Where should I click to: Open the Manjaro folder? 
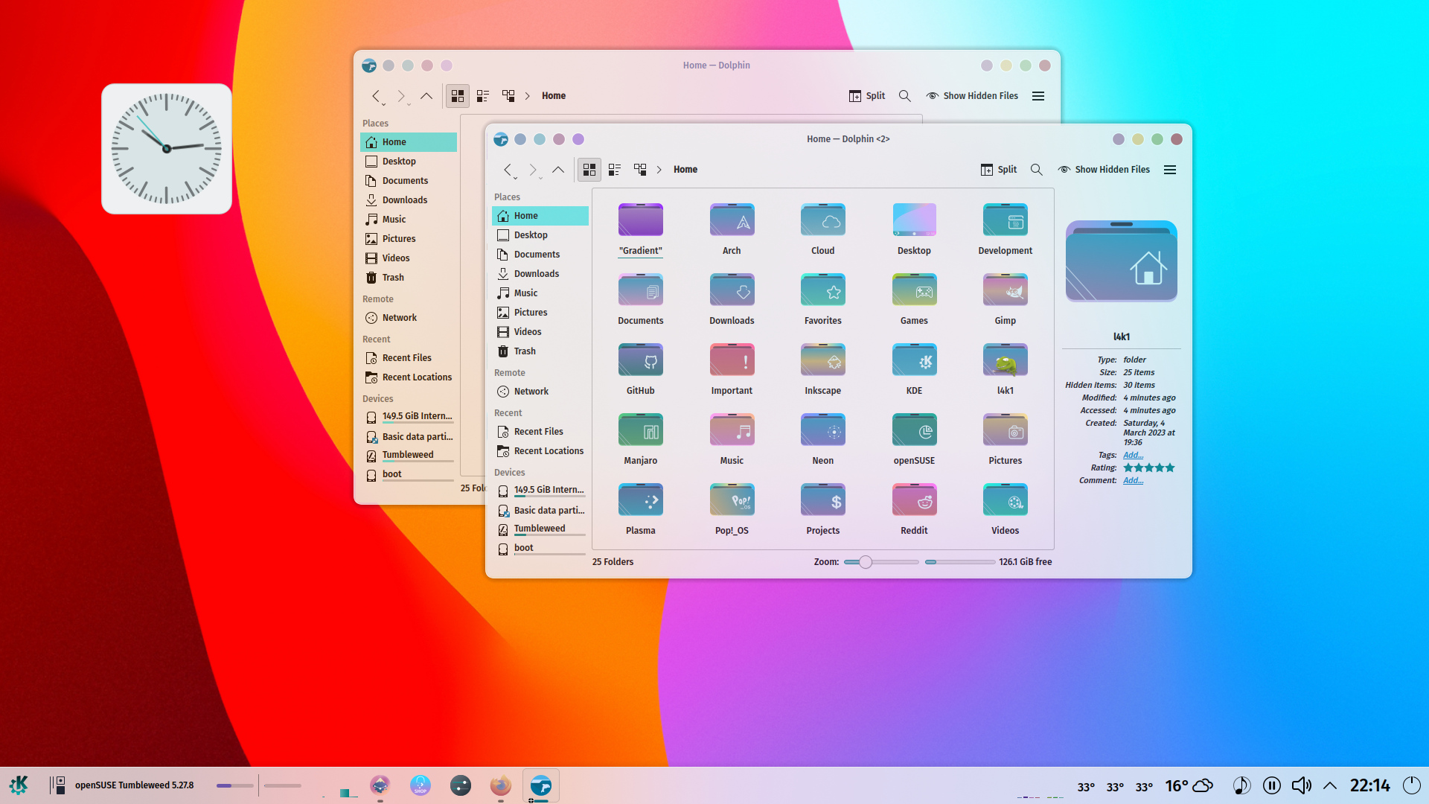(640, 439)
